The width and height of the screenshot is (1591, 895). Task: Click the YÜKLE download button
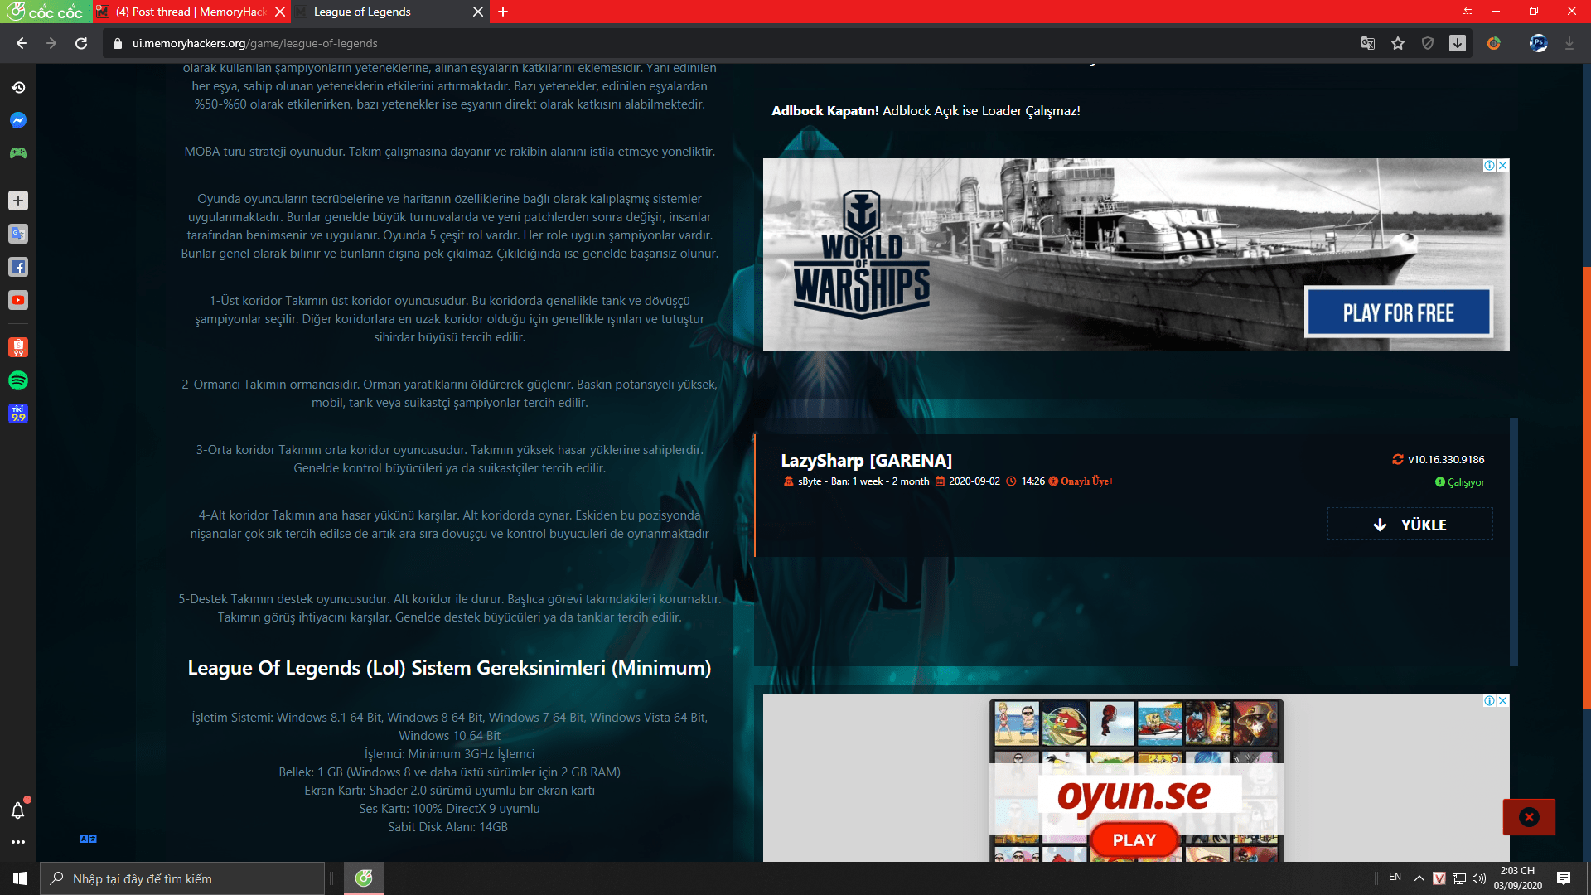pos(1410,525)
